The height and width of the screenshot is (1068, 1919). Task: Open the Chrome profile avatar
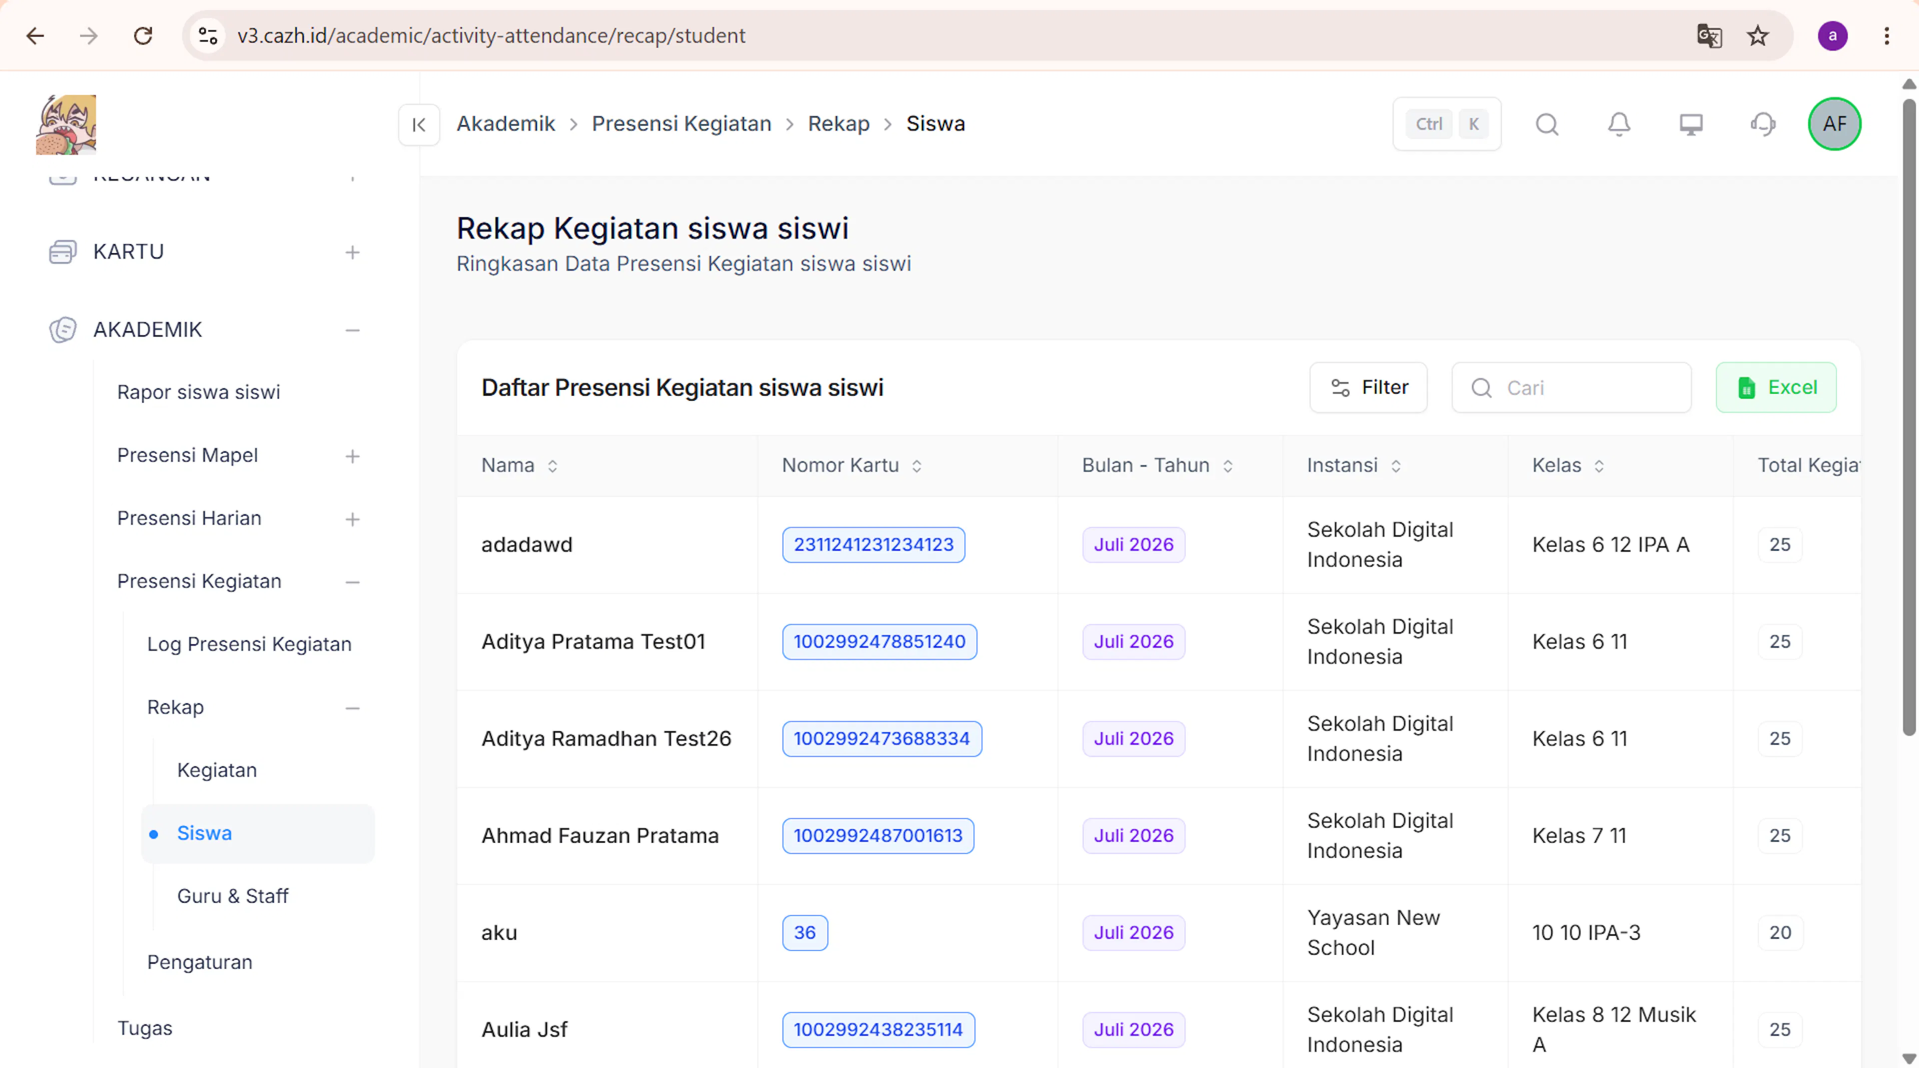(1832, 35)
